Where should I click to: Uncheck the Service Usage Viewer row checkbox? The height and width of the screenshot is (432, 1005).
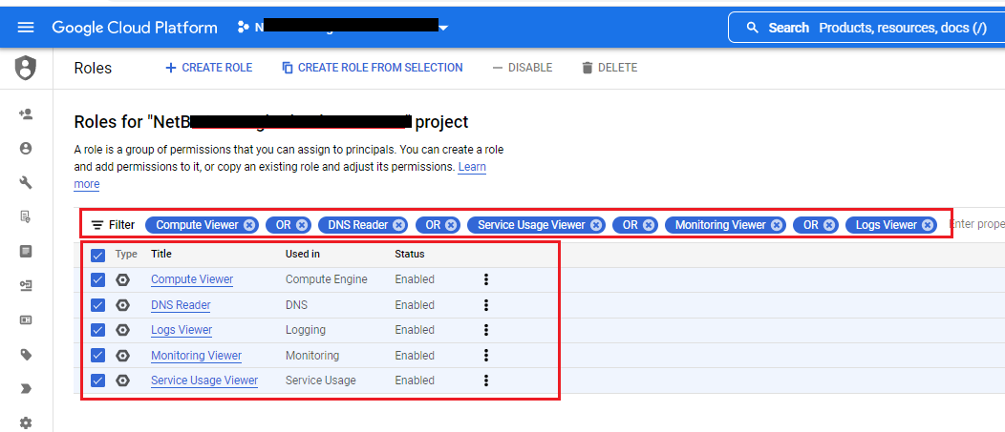(x=98, y=381)
